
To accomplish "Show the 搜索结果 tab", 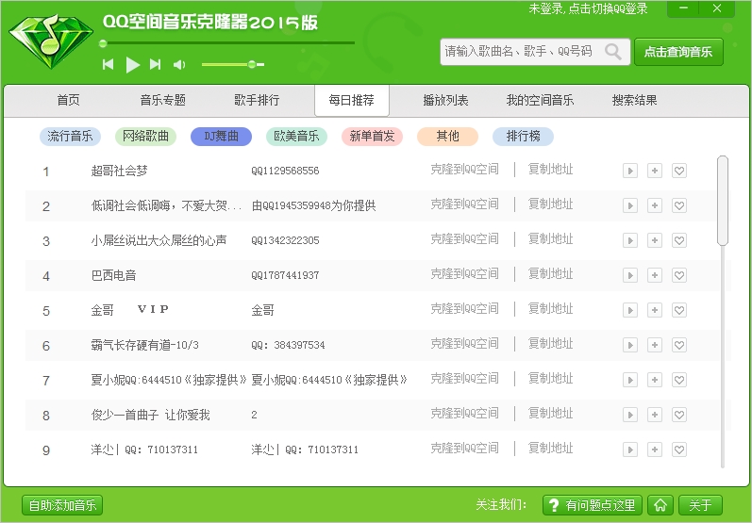I will point(634,100).
